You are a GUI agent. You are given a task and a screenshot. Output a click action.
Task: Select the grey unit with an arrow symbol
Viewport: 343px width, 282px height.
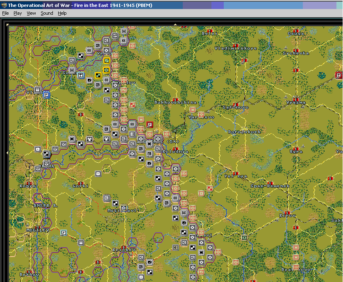pyautogui.click(x=132, y=134)
